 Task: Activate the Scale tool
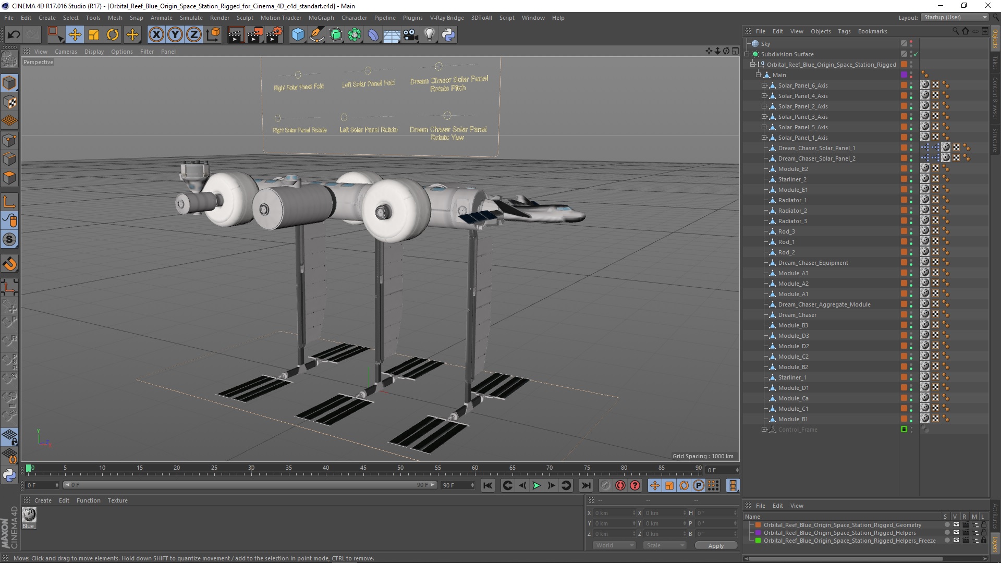point(94,35)
